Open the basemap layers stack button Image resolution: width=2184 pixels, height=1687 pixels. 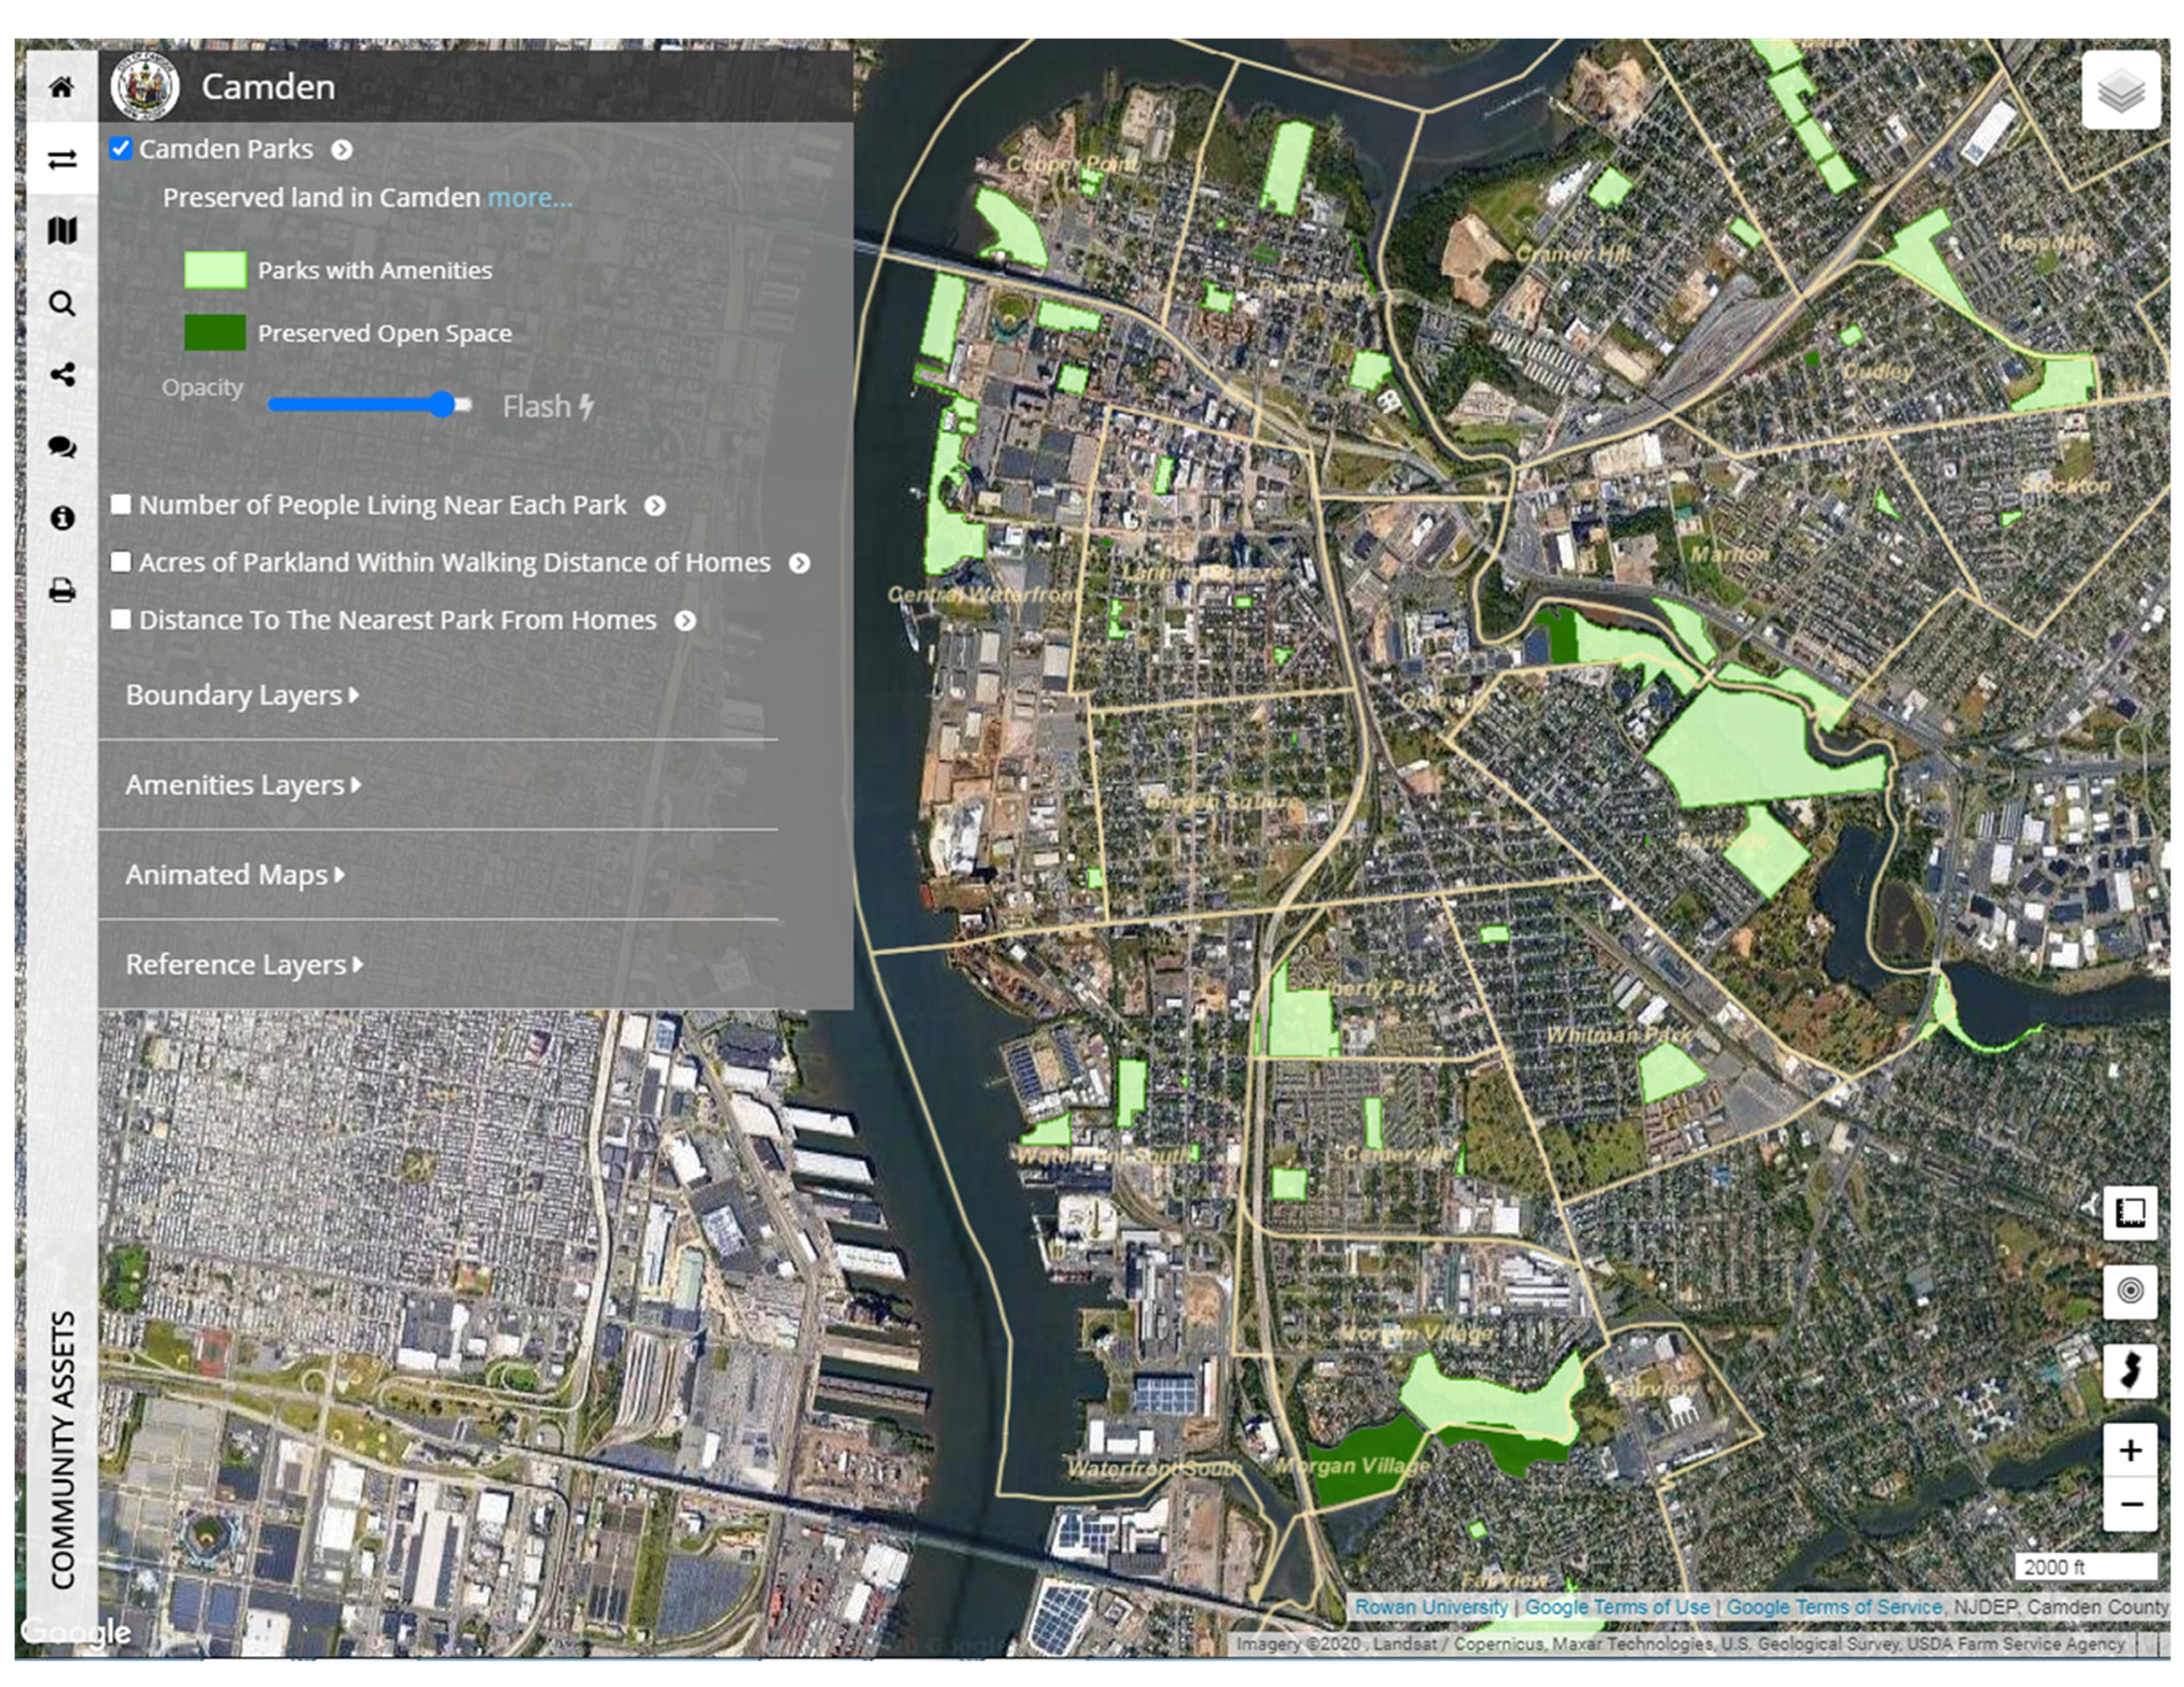pyautogui.click(x=2121, y=92)
